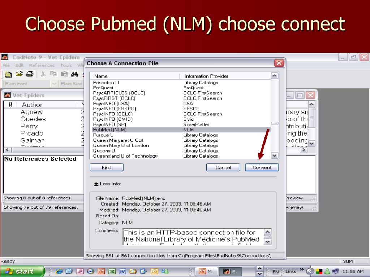
Task: Select Princeton U connection file
Action: point(181,83)
